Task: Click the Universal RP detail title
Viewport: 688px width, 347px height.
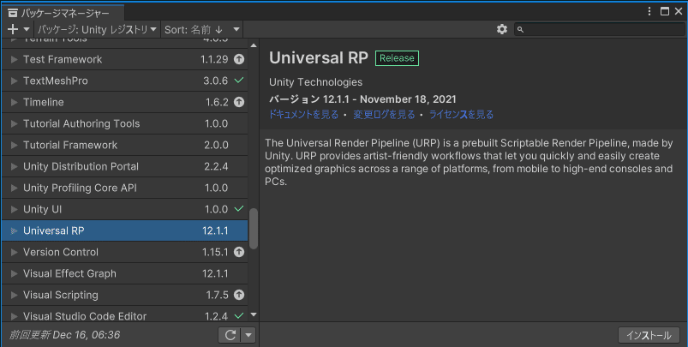Action: (319, 58)
